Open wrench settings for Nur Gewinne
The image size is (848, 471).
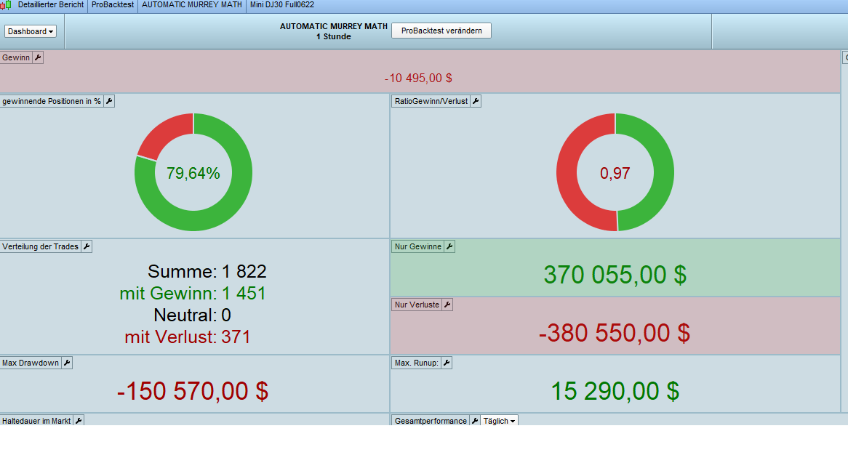(x=449, y=246)
